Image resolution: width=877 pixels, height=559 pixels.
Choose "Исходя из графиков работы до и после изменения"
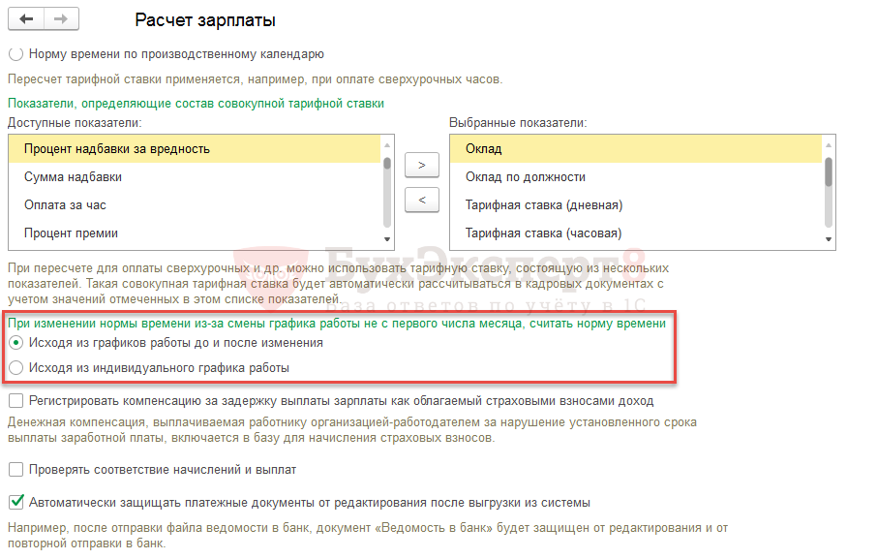coord(15,342)
